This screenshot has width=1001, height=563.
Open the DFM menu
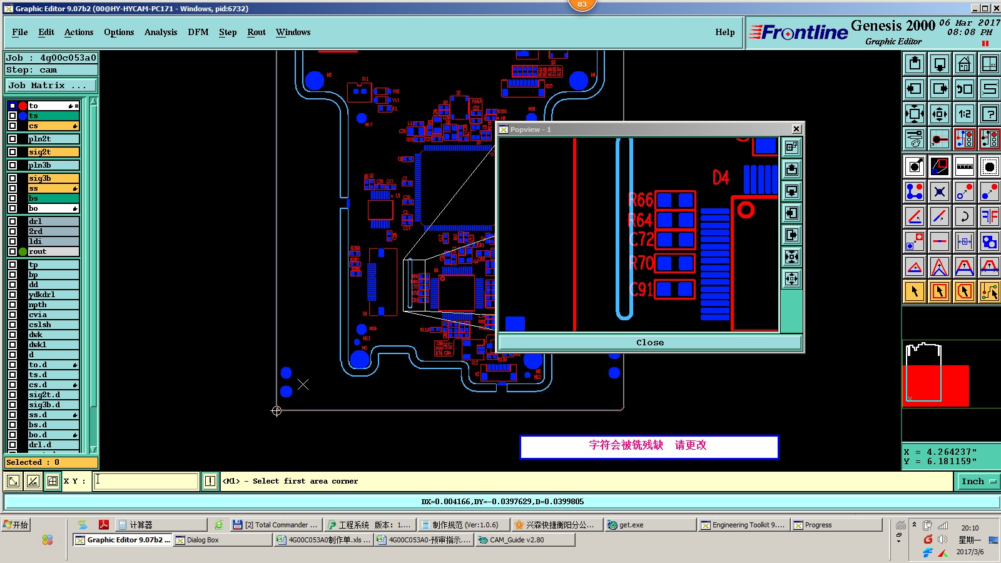pyautogui.click(x=198, y=33)
